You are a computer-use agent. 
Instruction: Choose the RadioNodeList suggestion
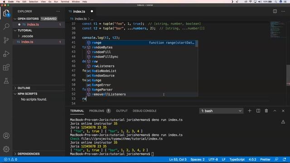(x=141, y=71)
